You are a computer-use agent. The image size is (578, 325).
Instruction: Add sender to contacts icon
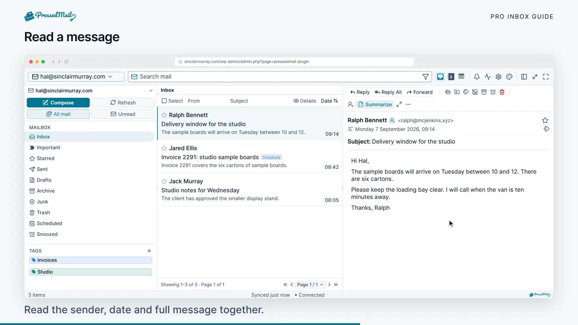pos(350,104)
